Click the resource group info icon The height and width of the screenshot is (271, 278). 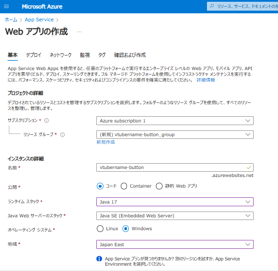coord(63,135)
